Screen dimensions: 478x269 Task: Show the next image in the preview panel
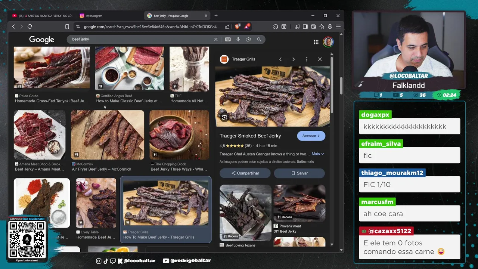coord(294,59)
